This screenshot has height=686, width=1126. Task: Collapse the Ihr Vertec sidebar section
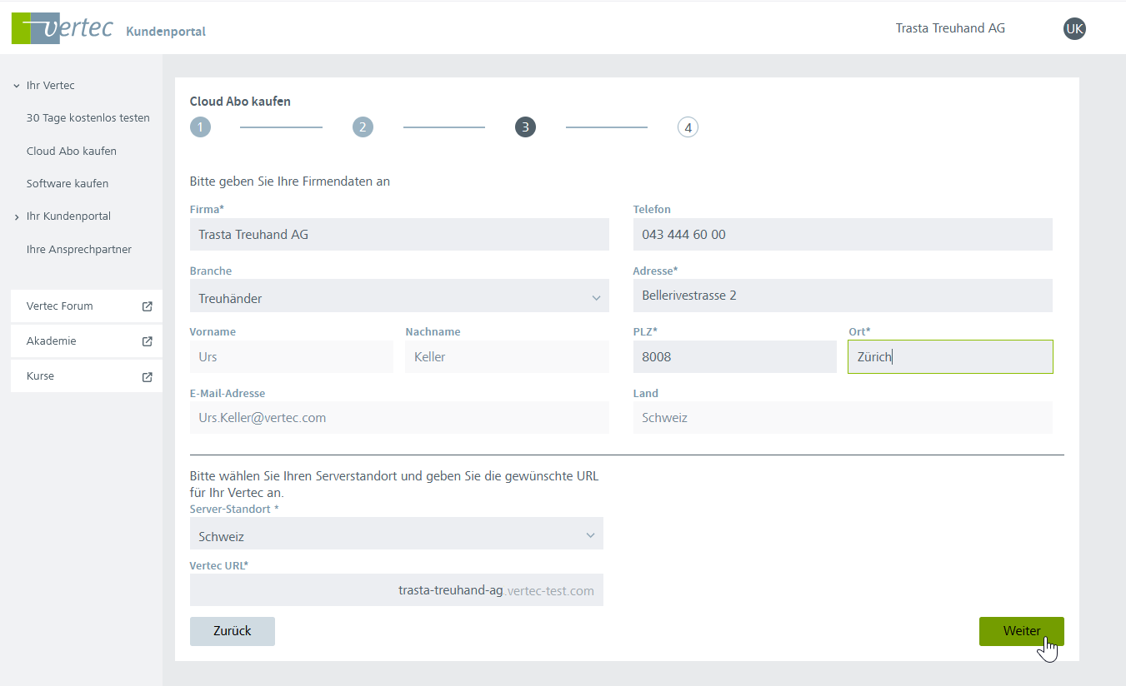(x=17, y=86)
